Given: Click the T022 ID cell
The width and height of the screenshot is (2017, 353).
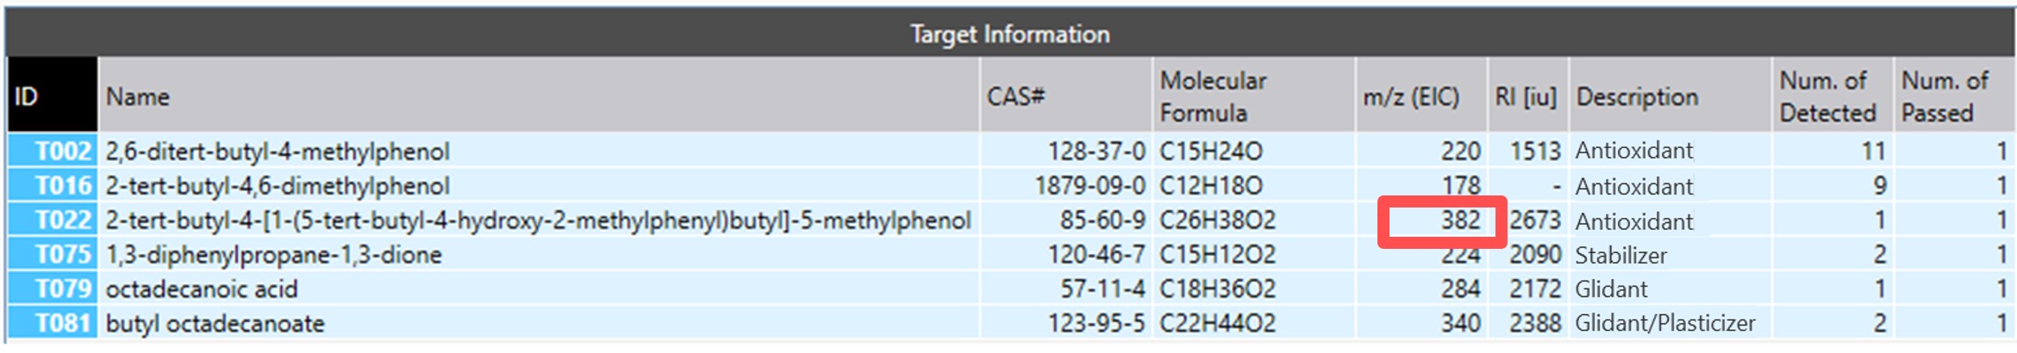Looking at the screenshot, I should pyautogui.click(x=53, y=220).
